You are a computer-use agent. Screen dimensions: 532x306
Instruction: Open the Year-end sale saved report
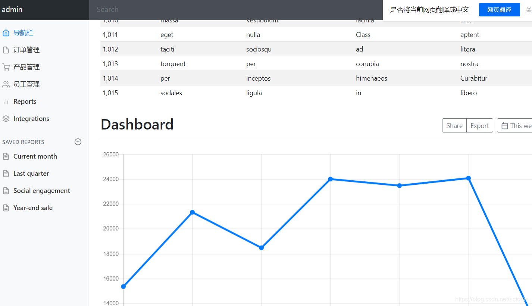click(33, 208)
